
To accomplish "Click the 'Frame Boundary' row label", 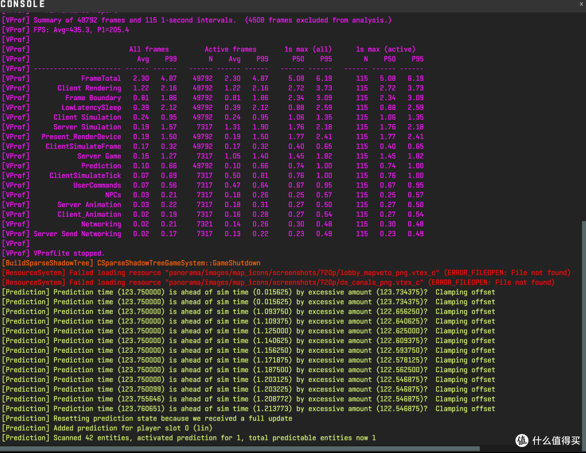I will (93, 98).
